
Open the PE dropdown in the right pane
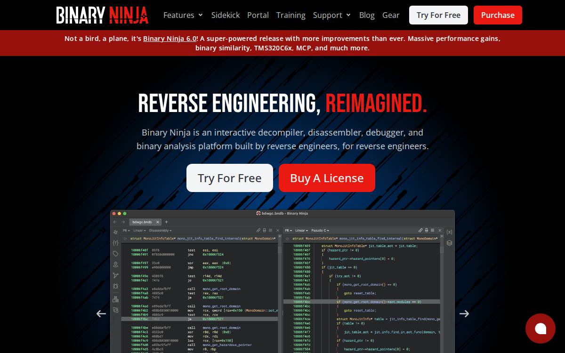[x=288, y=231]
